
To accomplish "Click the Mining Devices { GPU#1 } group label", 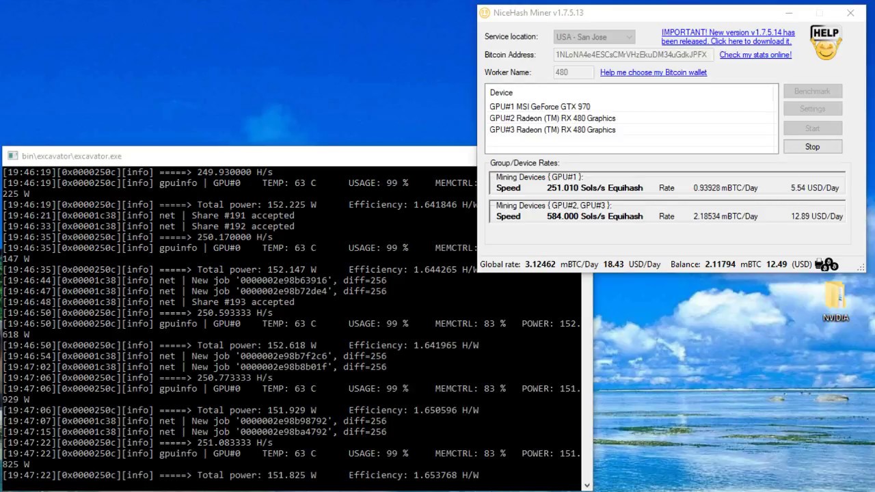I will point(539,177).
